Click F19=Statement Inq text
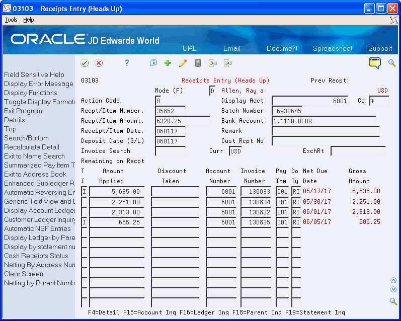 tap(315, 312)
